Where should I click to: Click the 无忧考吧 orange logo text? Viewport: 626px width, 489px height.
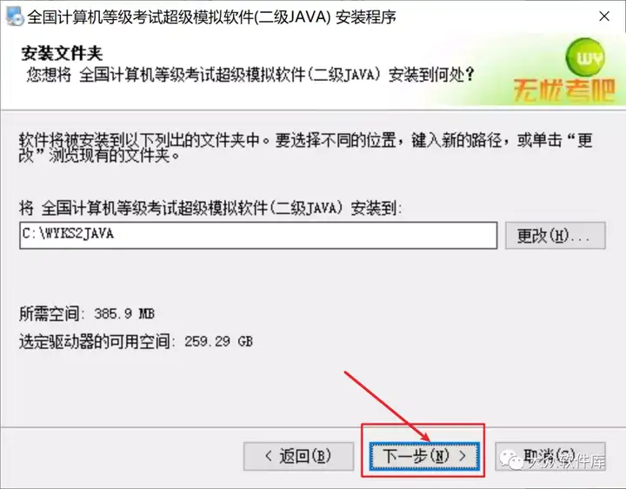tap(564, 90)
